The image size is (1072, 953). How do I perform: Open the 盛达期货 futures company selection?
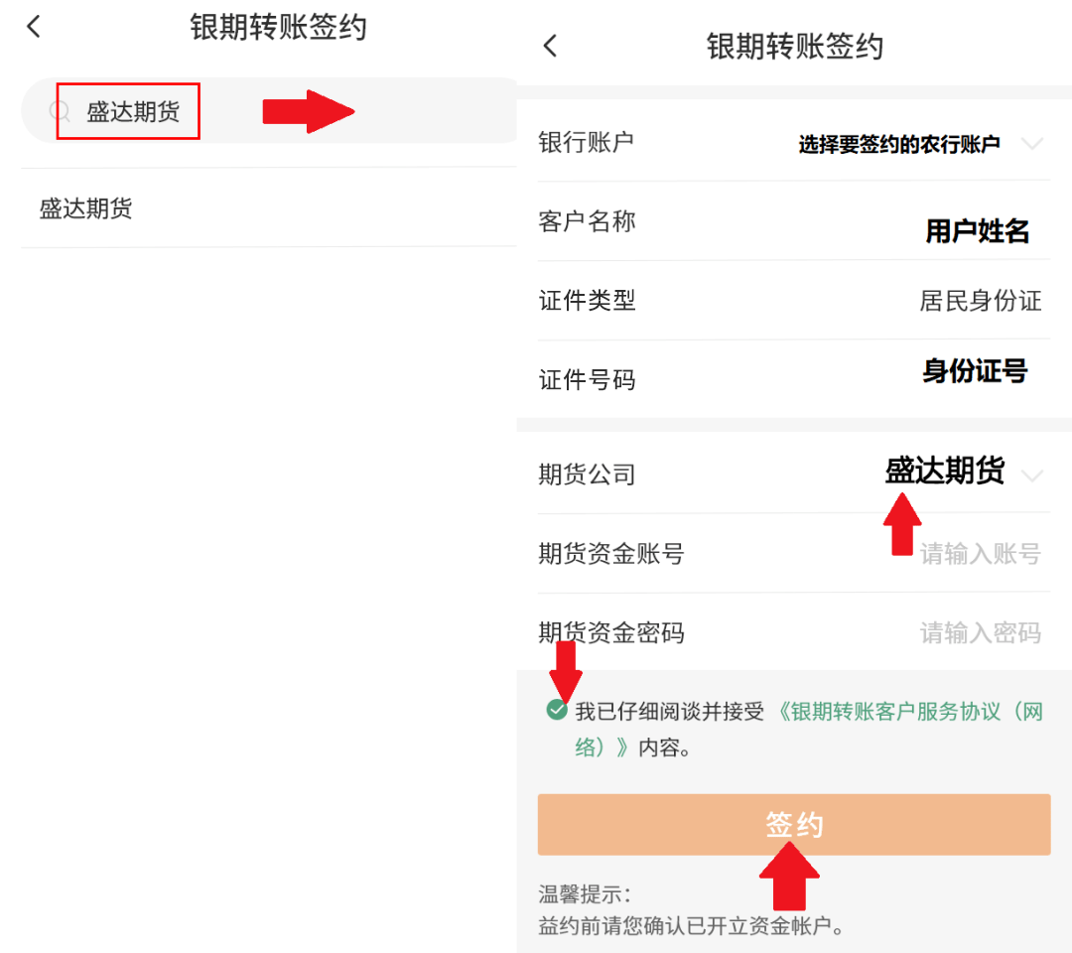[945, 471]
